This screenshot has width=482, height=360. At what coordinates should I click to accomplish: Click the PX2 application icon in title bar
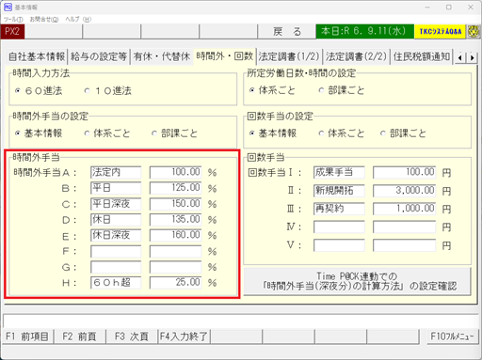[8, 7]
